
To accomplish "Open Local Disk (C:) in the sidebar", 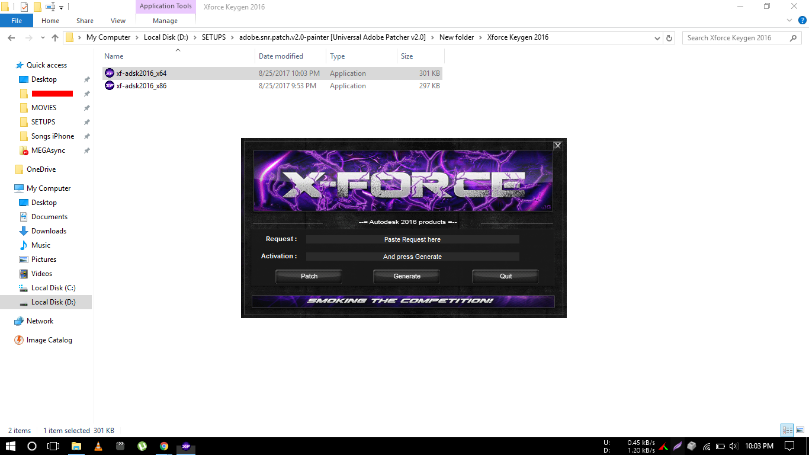I will click(53, 288).
